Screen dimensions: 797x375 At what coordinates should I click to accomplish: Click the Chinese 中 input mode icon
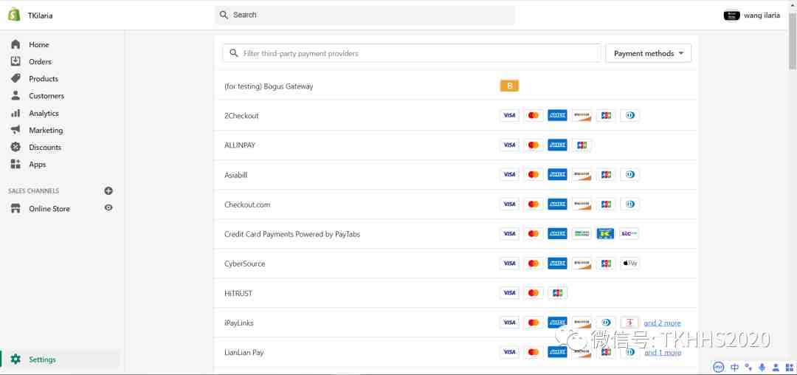point(734,367)
